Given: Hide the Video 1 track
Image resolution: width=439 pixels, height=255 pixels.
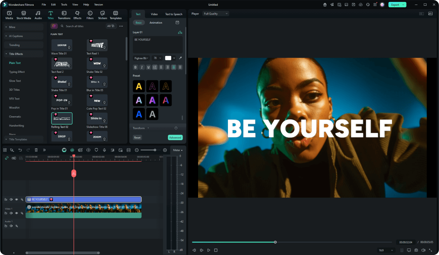Looking at the screenshot, I should pos(16,213).
